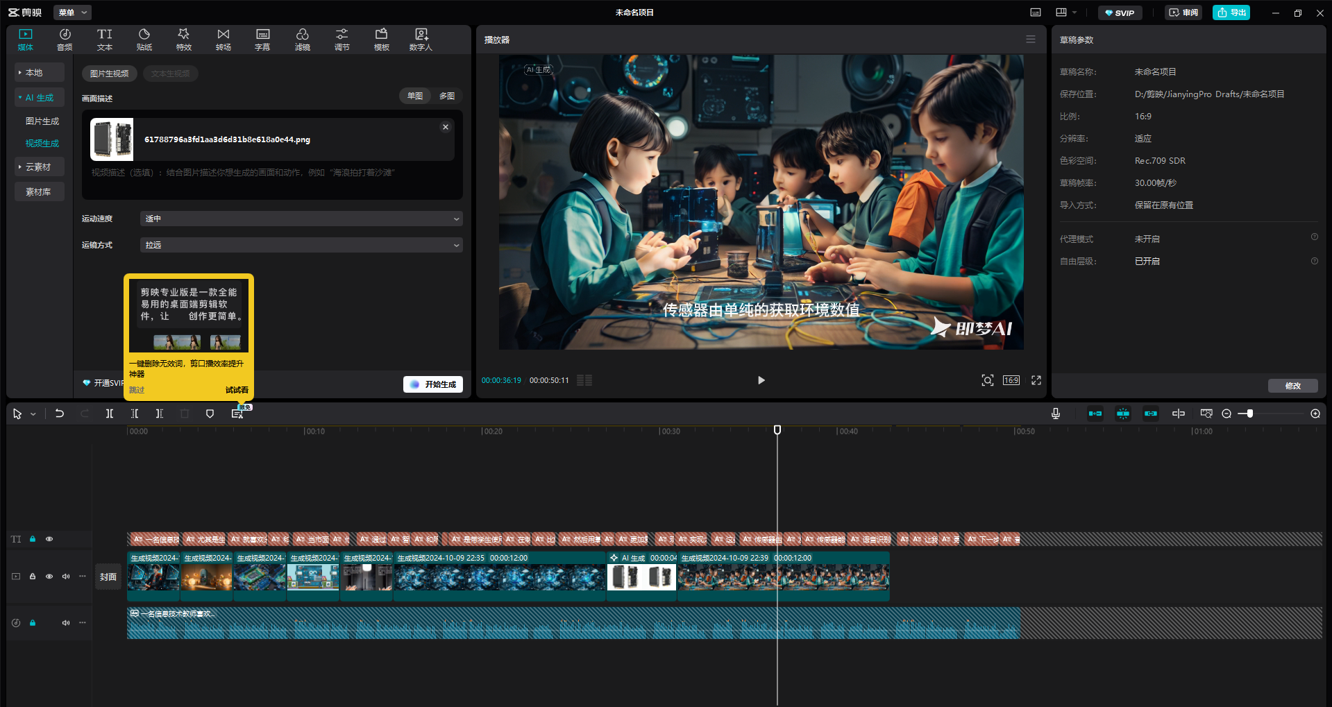Toggle the lock on the text track
The image size is (1332, 707).
pyautogui.click(x=33, y=539)
